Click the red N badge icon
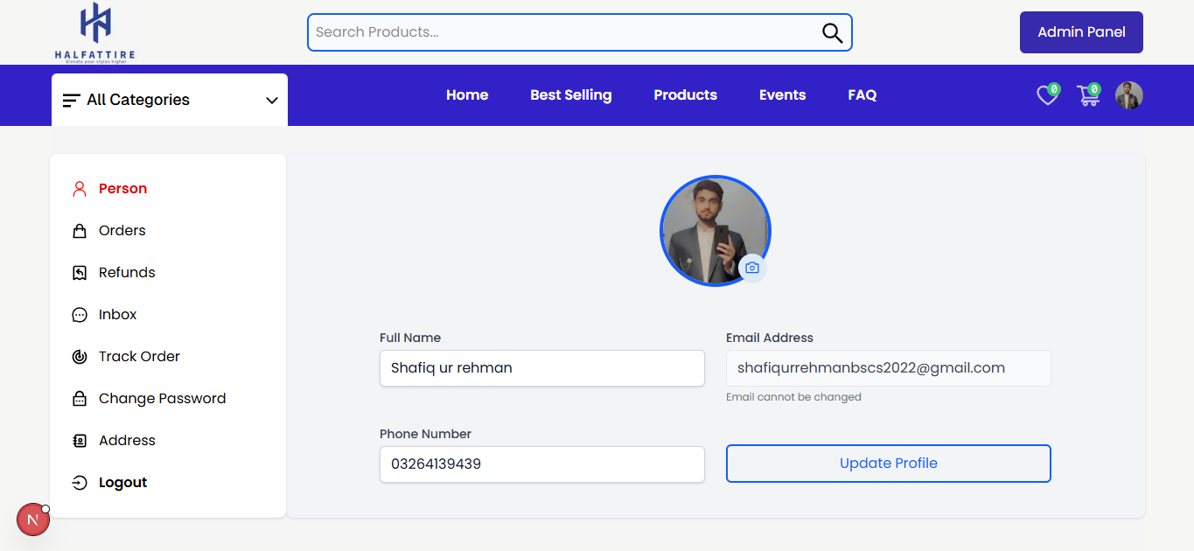The height and width of the screenshot is (551, 1194). [x=33, y=520]
